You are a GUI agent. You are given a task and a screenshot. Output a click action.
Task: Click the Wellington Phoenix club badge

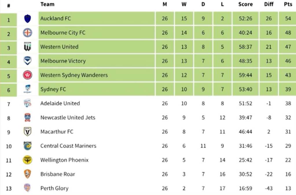(x=27, y=160)
